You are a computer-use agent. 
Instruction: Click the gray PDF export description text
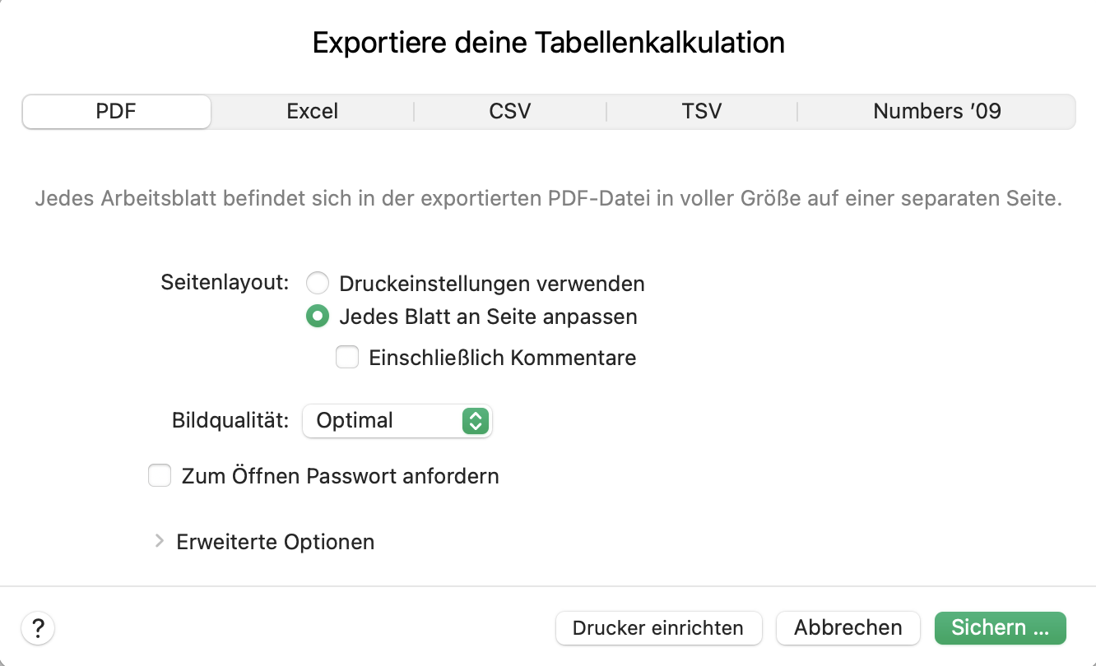click(548, 200)
